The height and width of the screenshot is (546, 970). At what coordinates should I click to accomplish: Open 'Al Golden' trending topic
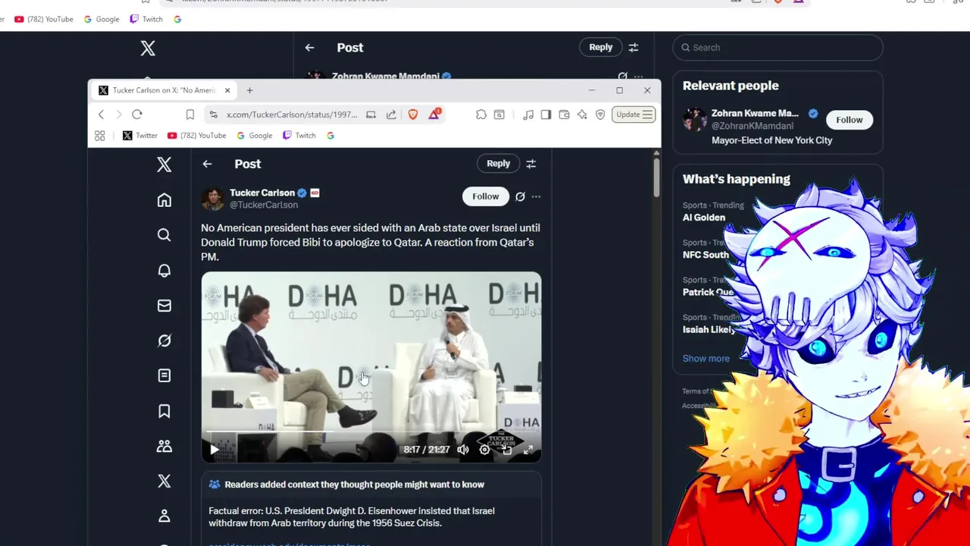point(704,218)
